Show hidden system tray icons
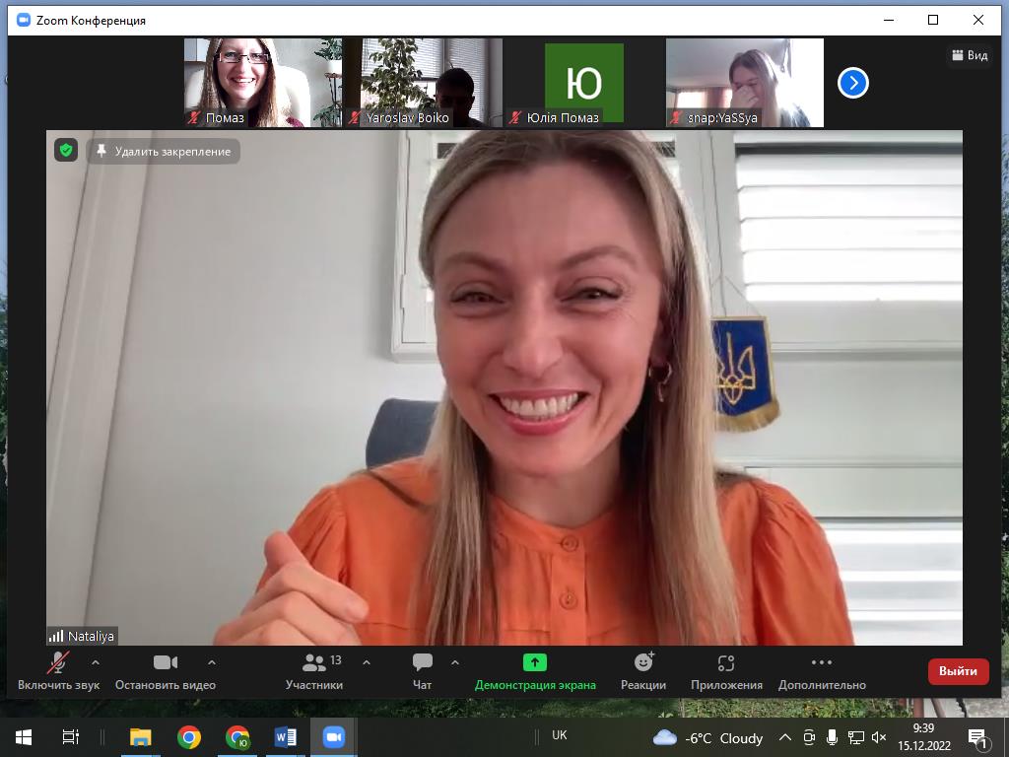1009x757 pixels. point(785,737)
